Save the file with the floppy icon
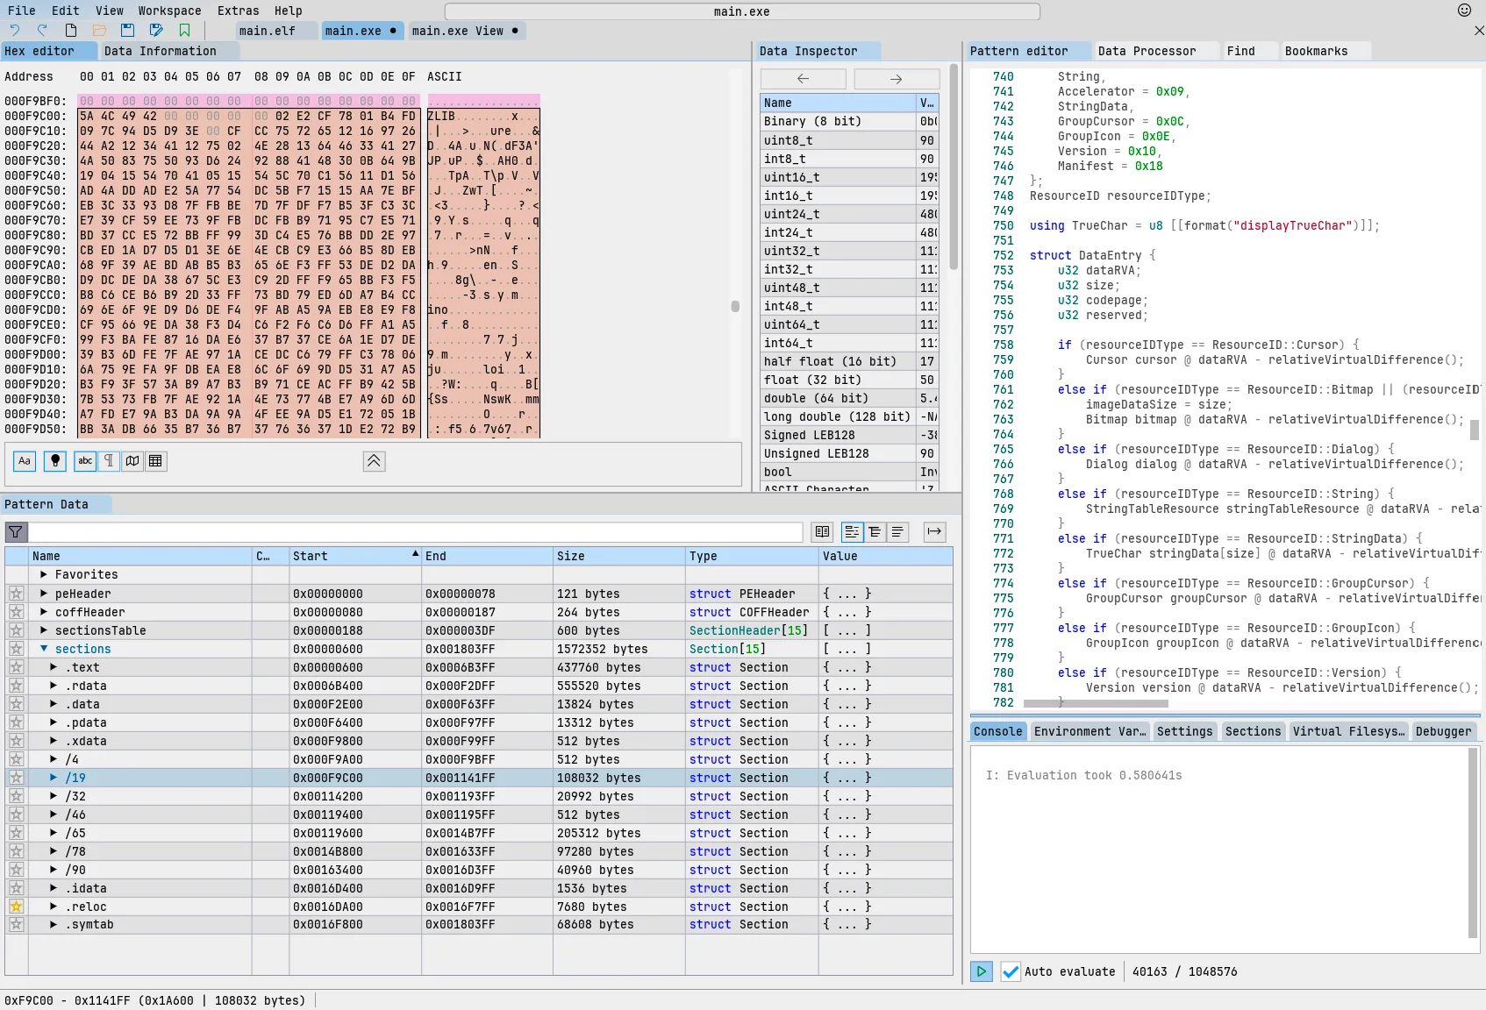The height and width of the screenshot is (1010, 1486). pos(127,31)
